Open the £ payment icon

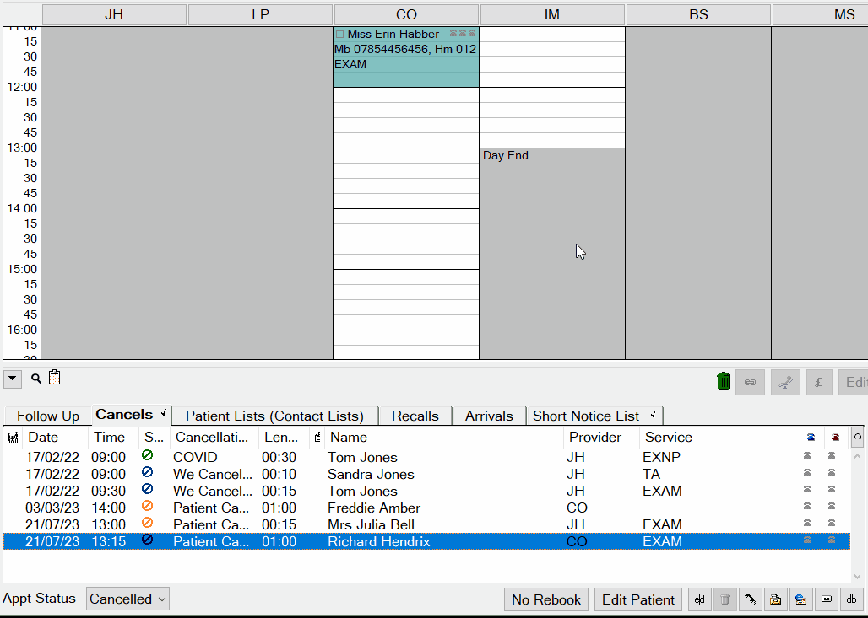[818, 381]
